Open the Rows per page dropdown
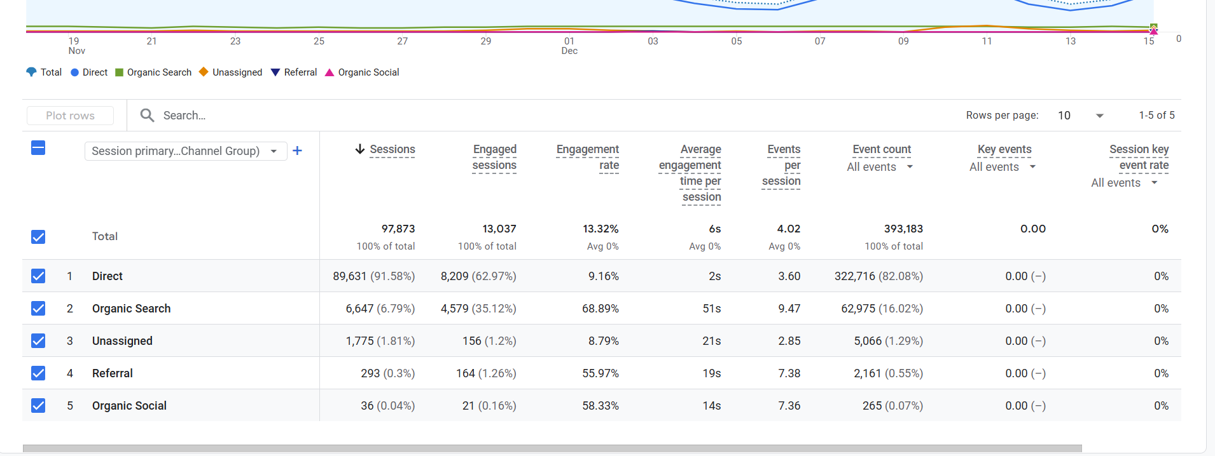This screenshot has width=1215, height=456. click(1080, 116)
